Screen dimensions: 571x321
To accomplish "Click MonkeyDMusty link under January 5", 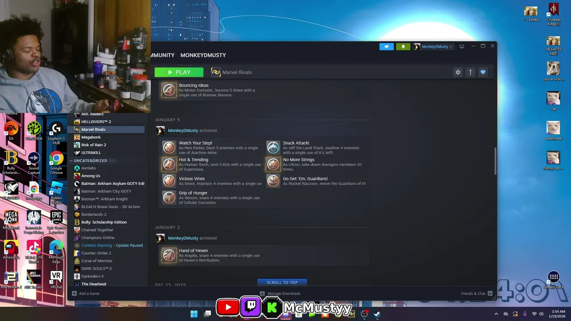I will click(x=183, y=131).
